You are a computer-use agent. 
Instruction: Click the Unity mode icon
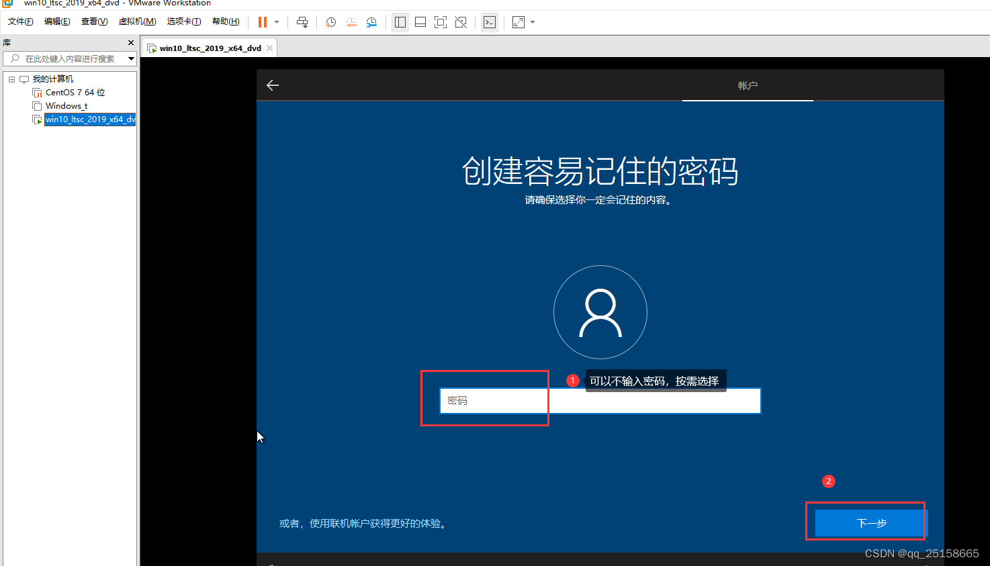[x=461, y=22]
